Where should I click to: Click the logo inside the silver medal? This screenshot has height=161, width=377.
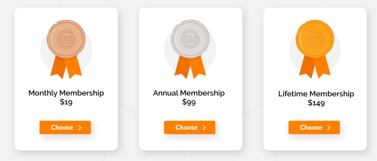click(190, 38)
